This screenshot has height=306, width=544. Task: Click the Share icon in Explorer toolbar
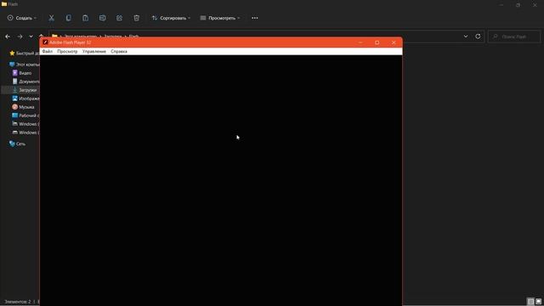(119, 18)
